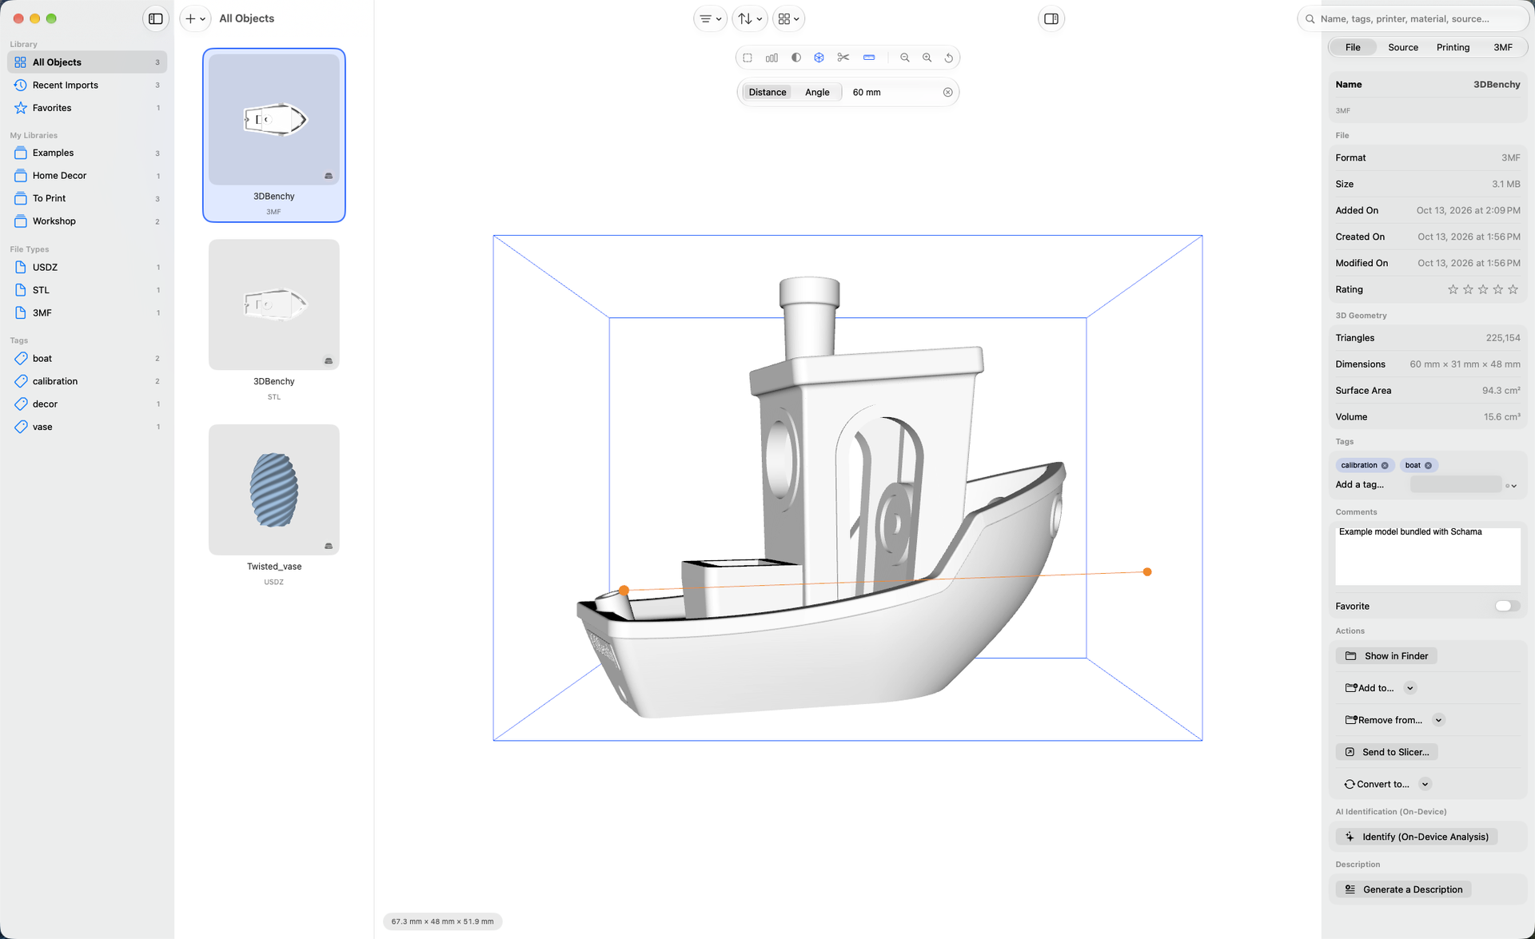Switch to the Printing tab
This screenshot has width=1535, height=939.
[1452, 47]
